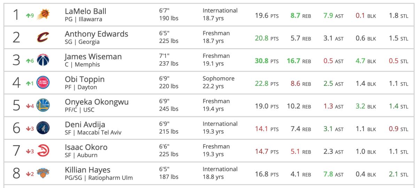This screenshot has width=418, height=188.
Task: Click the Washington Wizards team logo
Action: pyautogui.click(x=44, y=60)
